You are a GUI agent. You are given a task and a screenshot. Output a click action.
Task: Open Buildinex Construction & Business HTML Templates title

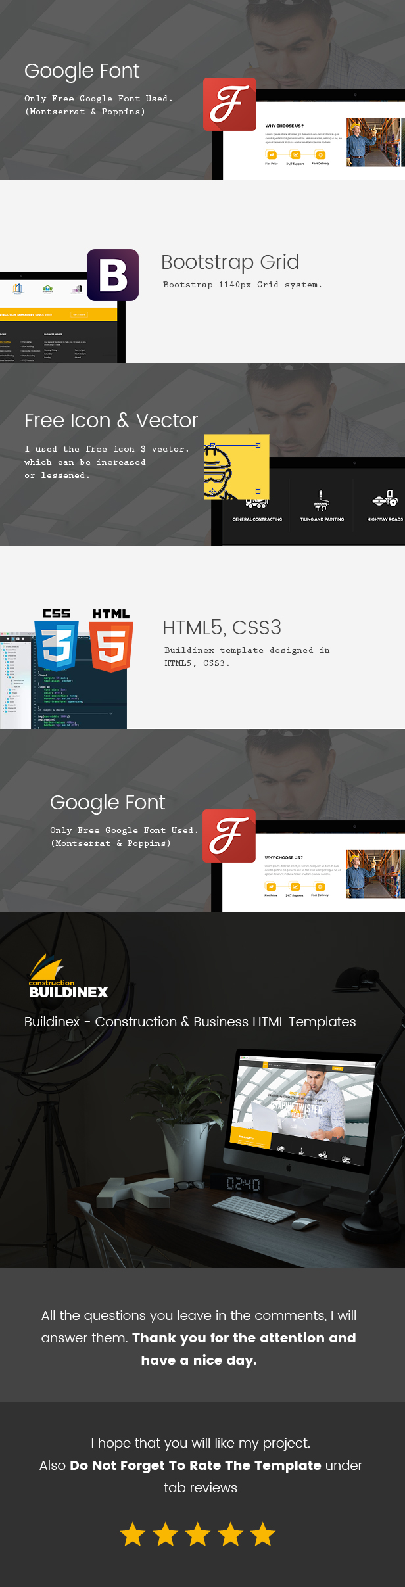click(190, 1022)
